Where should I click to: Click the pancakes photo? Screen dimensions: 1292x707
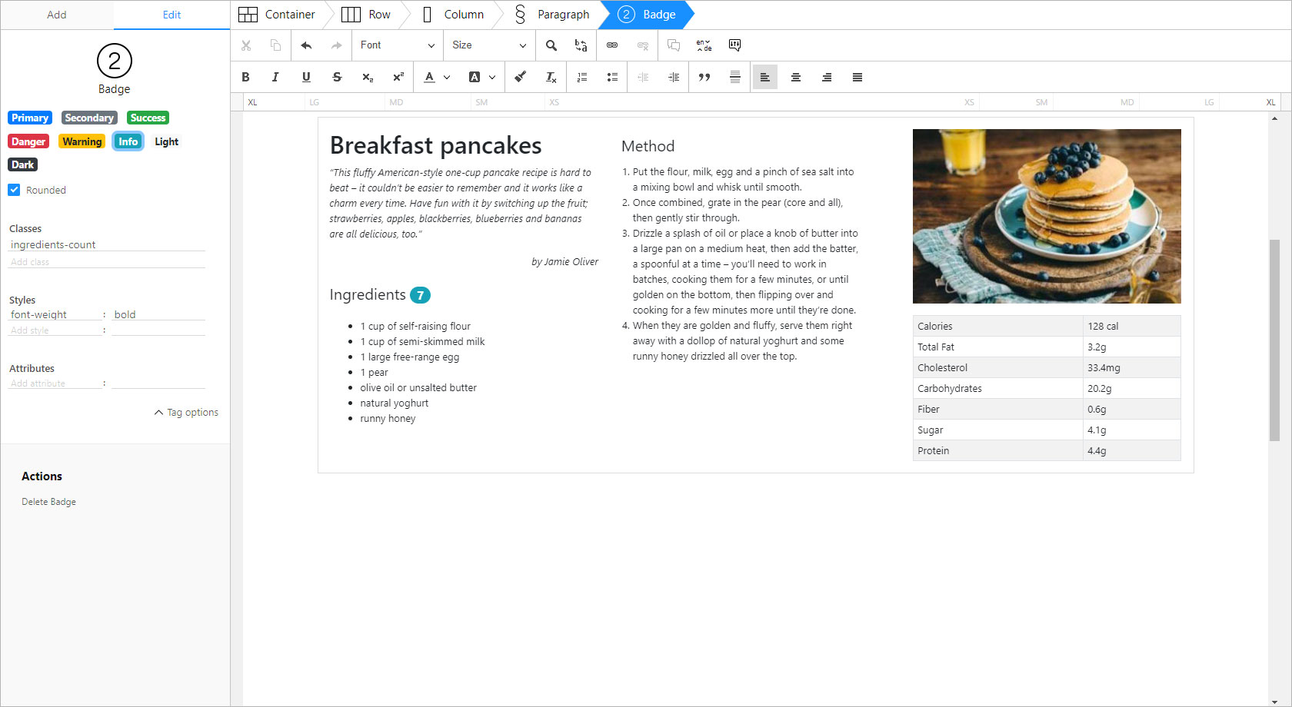pos(1047,216)
